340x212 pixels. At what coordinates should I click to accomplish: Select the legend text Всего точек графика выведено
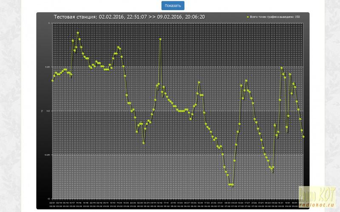click(275, 17)
